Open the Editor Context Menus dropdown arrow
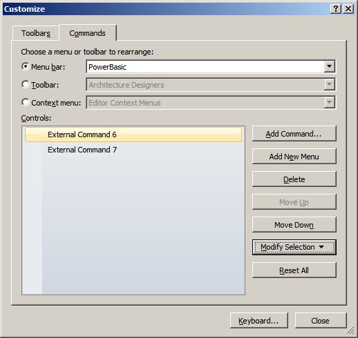This screenshot has width=358, height=338. coord(329,102)
